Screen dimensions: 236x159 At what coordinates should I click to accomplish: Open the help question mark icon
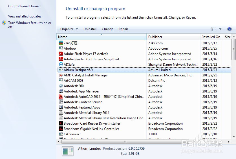coord(230,29)
